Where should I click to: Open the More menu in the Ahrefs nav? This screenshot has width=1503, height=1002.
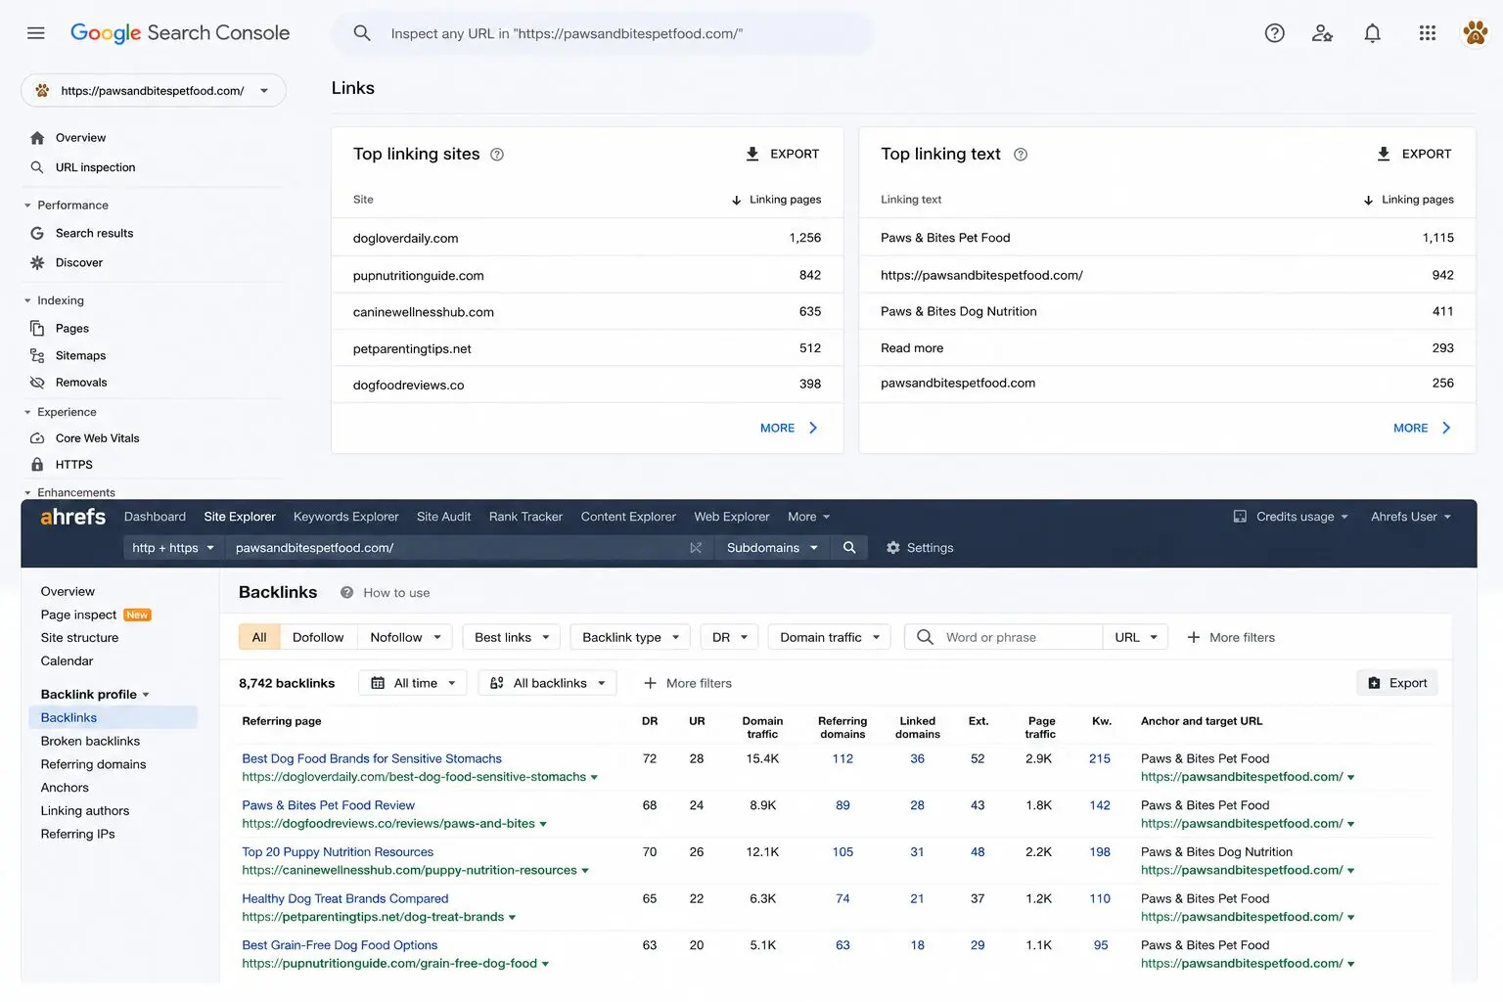pos(808,517)
